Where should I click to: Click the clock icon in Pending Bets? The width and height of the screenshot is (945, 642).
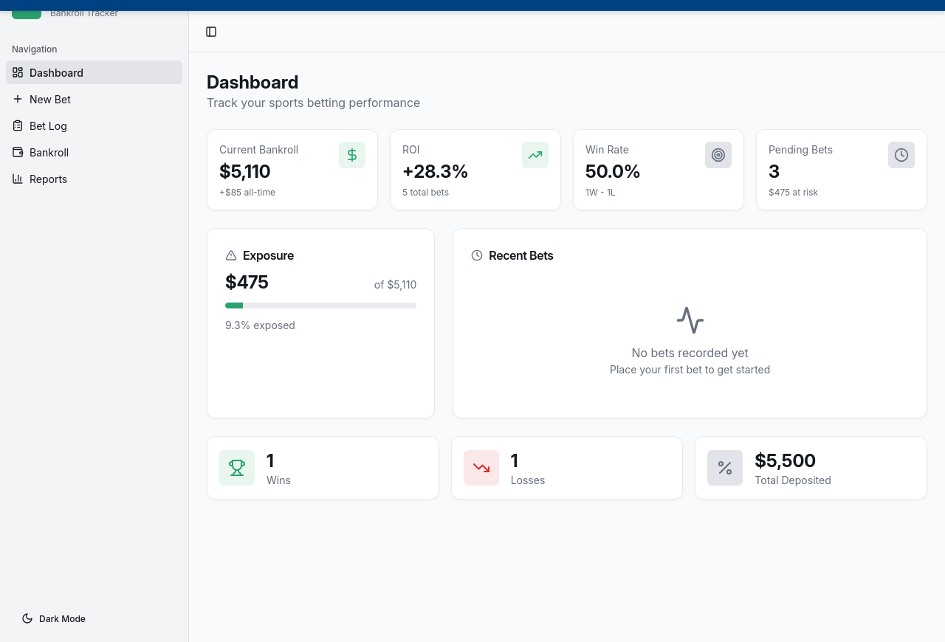901,155
